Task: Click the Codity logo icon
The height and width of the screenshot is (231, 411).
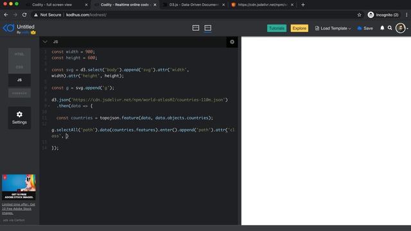Action: (8, 28)
